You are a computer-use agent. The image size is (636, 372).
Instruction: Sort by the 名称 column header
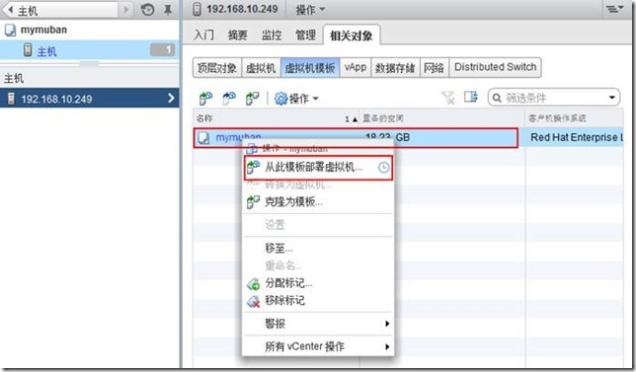click(x=276, y=118)
